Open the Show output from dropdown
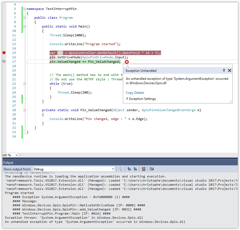The height and width of the screenshot is (230, 240). [x=113, y=169]
